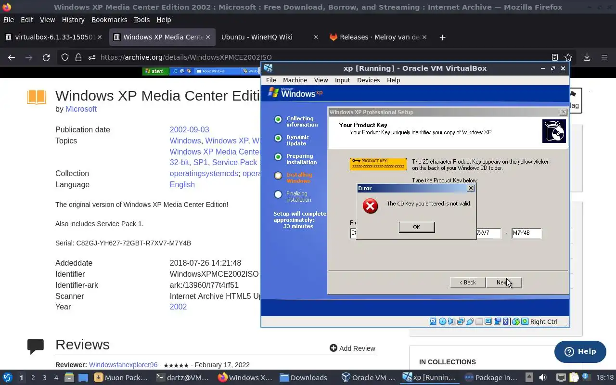The image size is (616, 385).
Task: Open VirtualBox Machine menu
Action: coord(295,80)
